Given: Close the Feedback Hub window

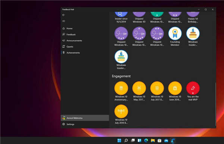Looking at the screenshot, I should coord(213,9).
